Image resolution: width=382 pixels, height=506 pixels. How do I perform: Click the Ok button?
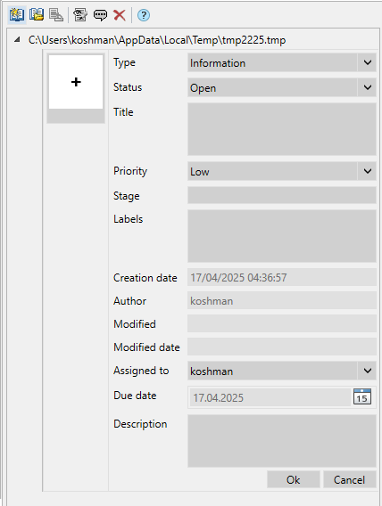(293, 479)
